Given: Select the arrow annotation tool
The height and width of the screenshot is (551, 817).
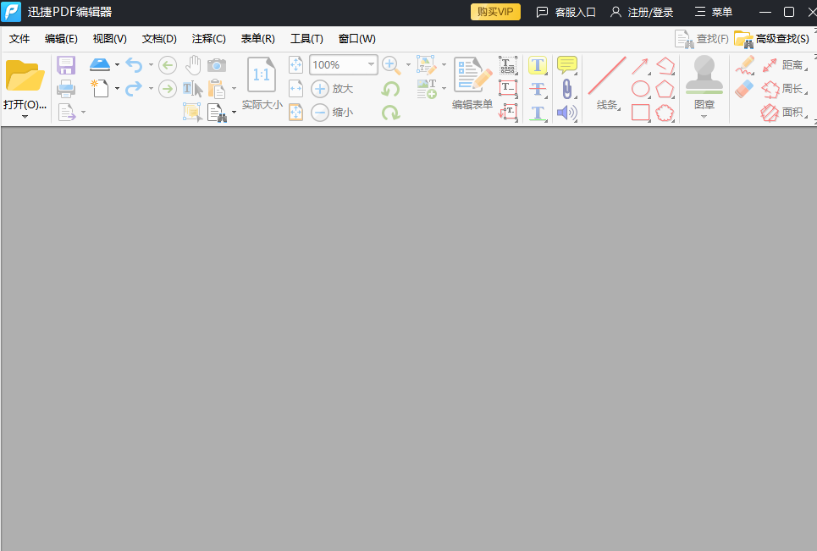Looking at the screenshot, I should [x=641, y=64].
